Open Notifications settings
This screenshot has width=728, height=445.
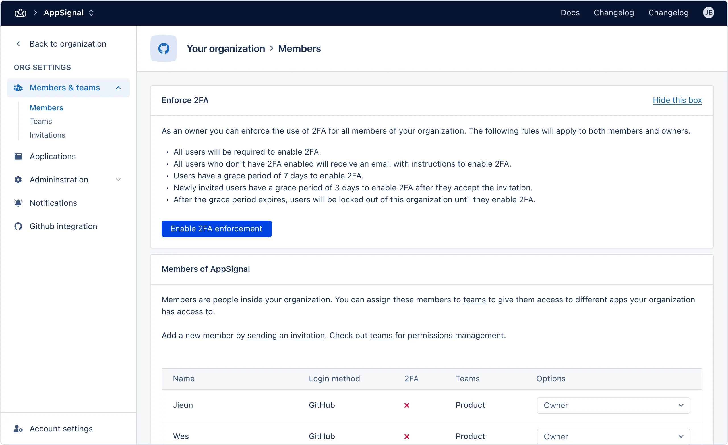[x=53, y=203]
